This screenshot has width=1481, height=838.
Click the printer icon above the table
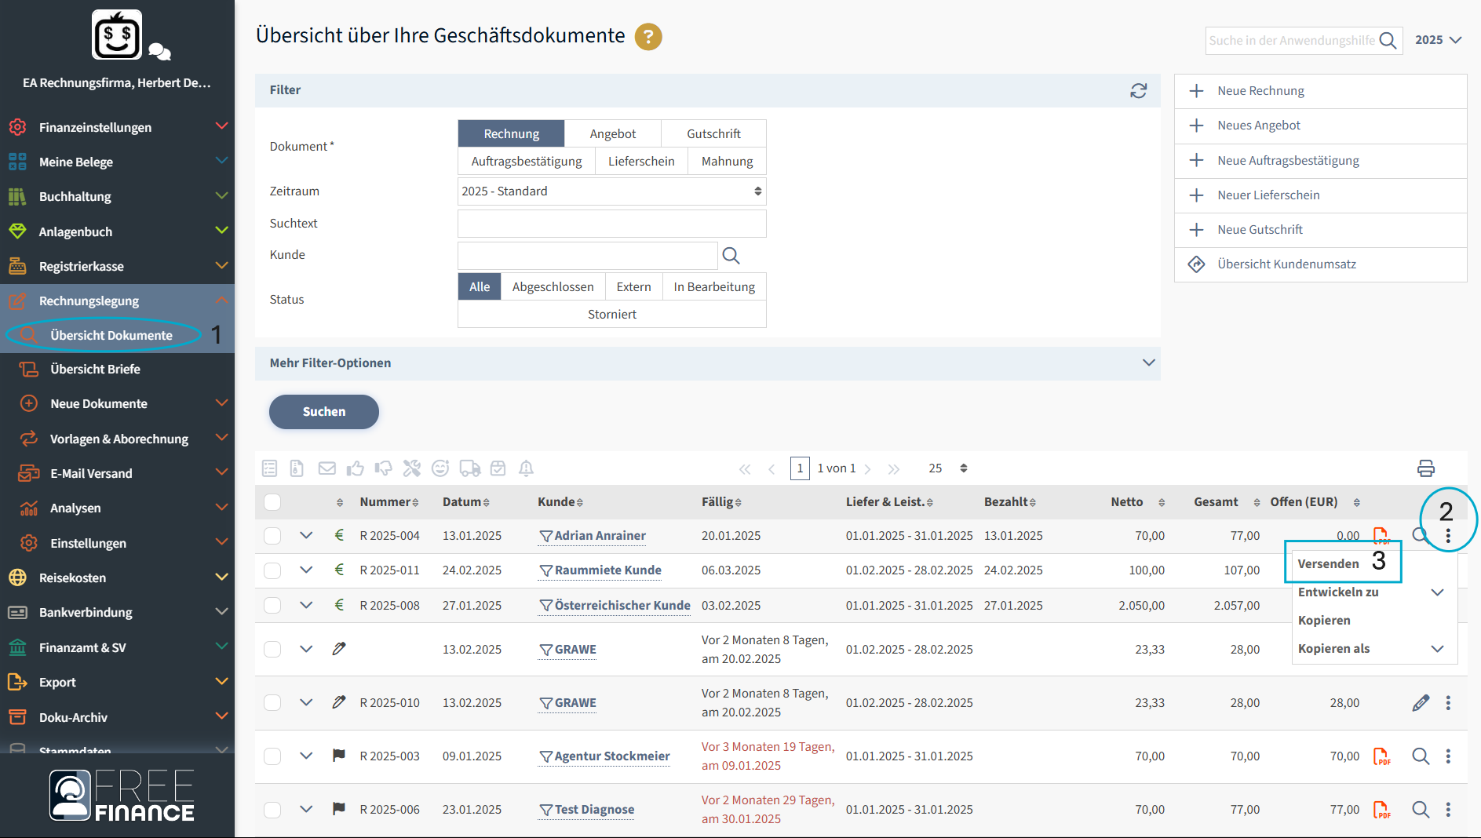coord(1425,468)
